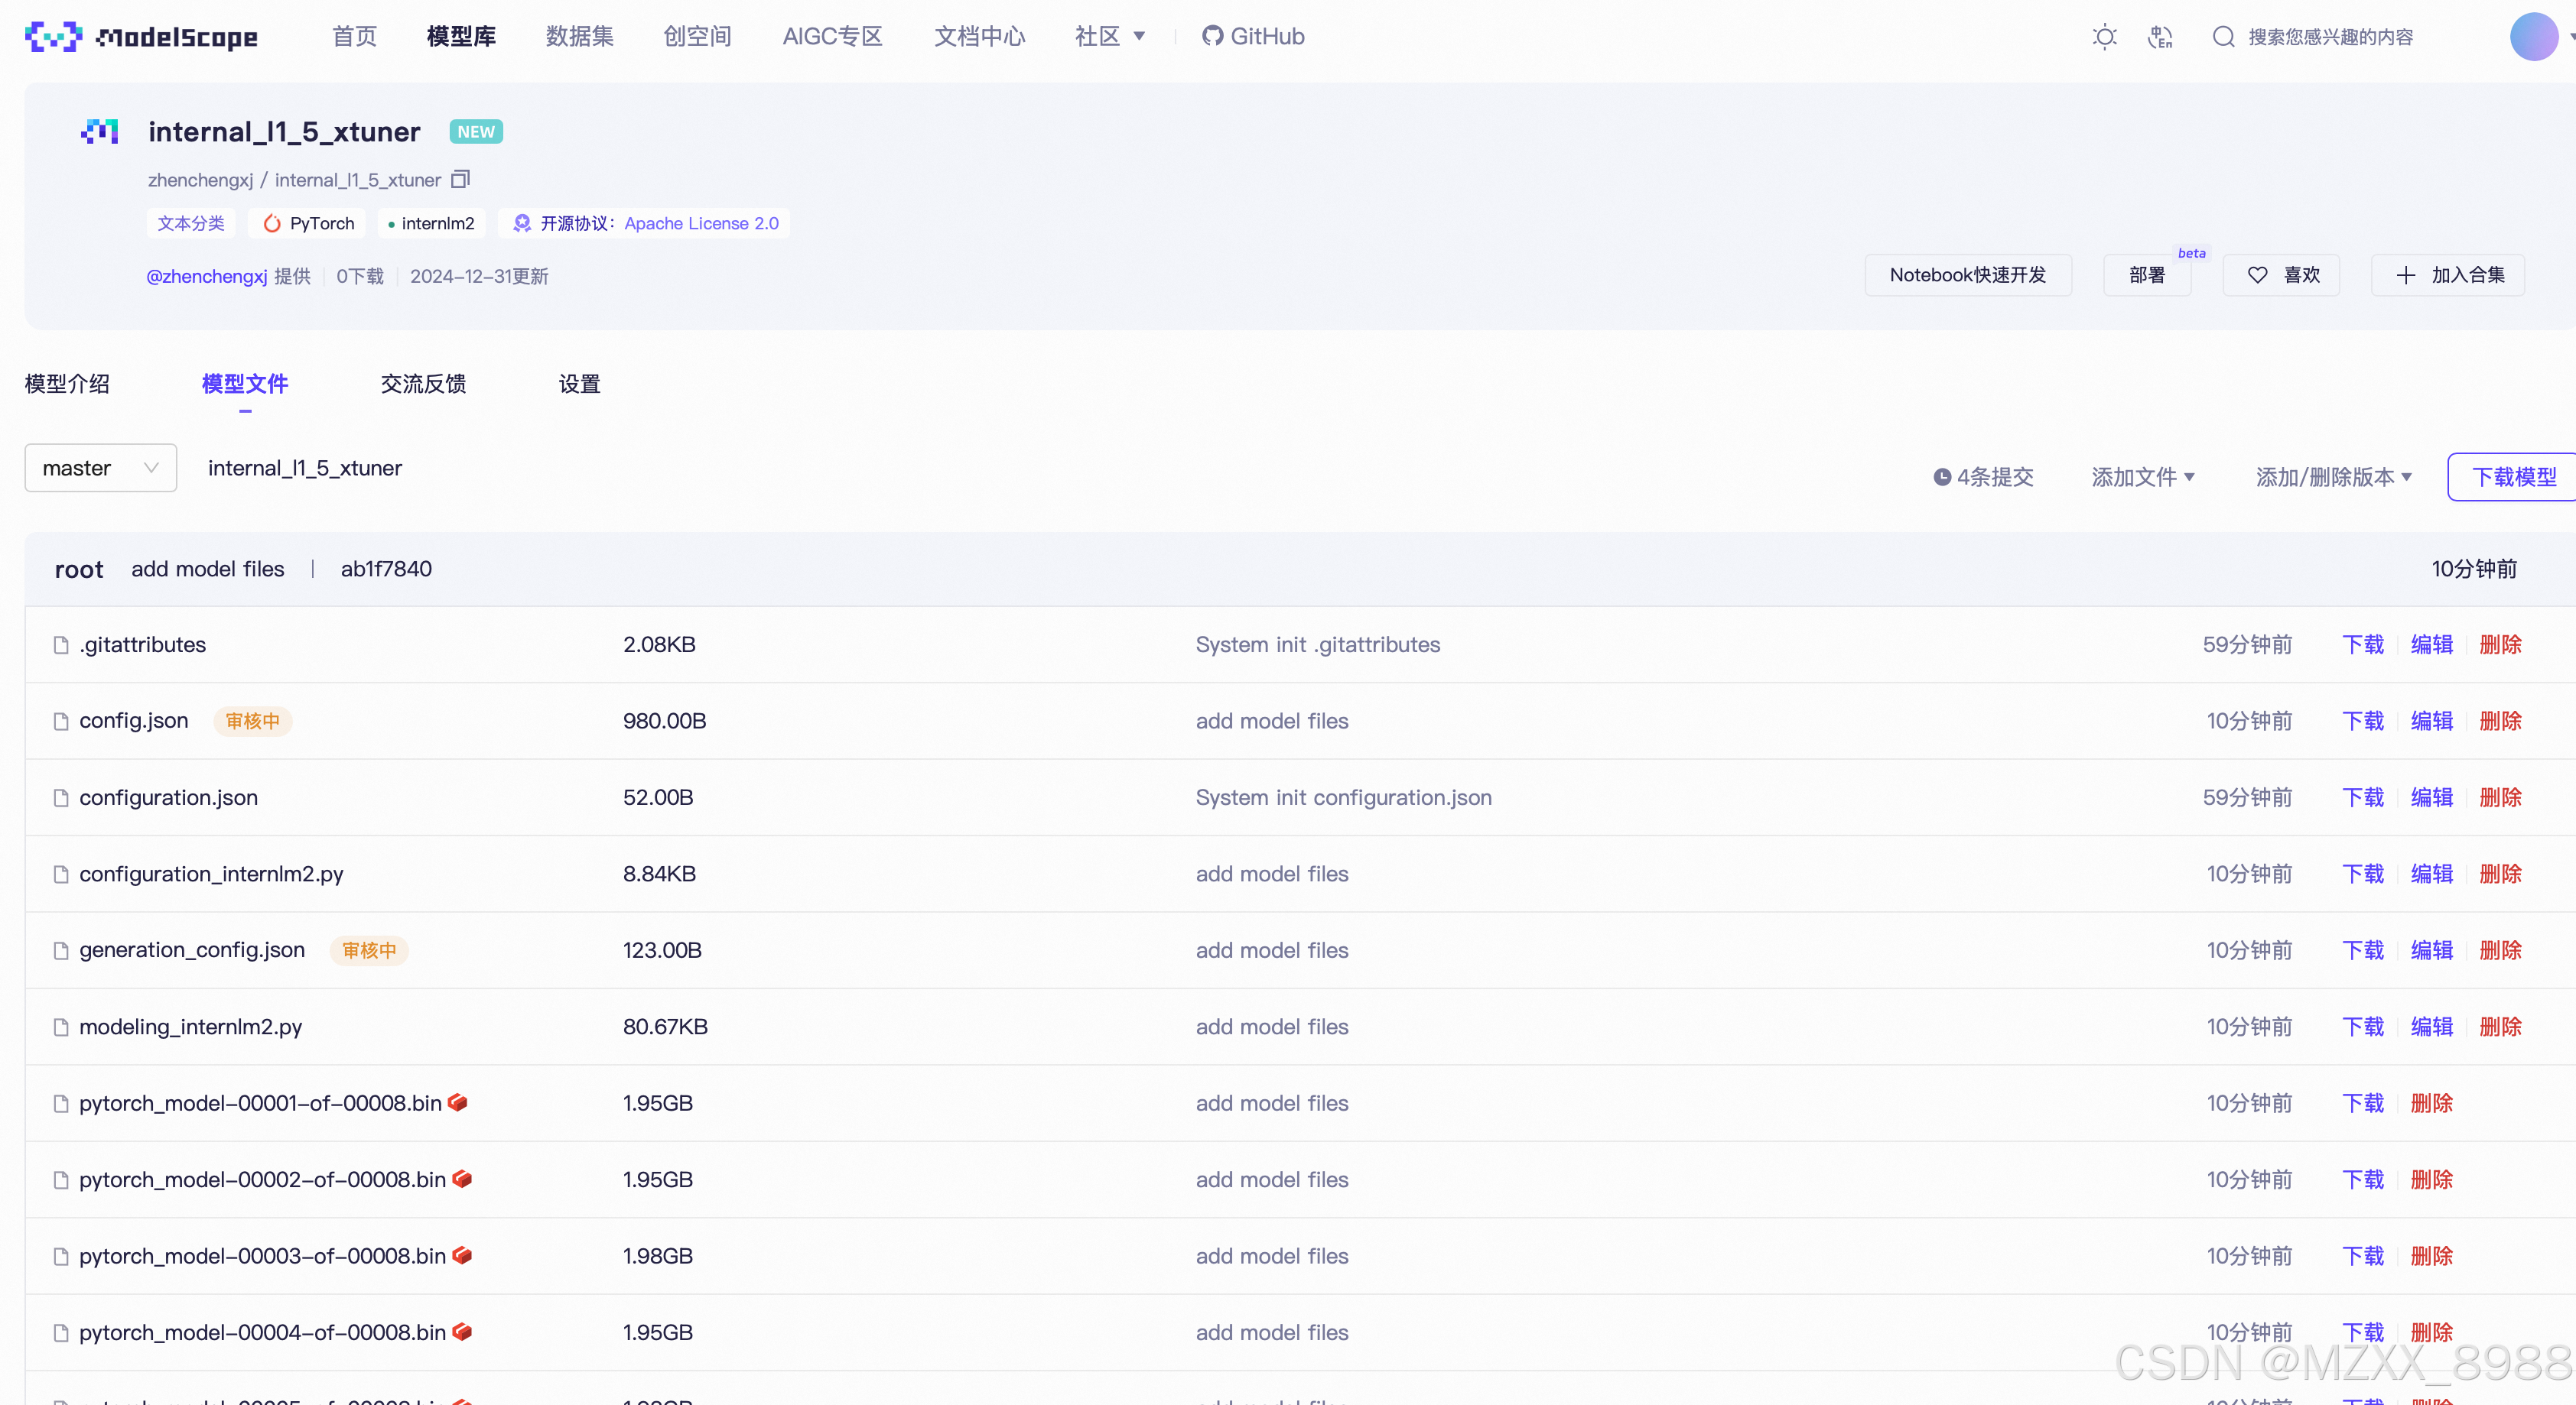Click the PyTorch framework tag icon

point(272,223)
